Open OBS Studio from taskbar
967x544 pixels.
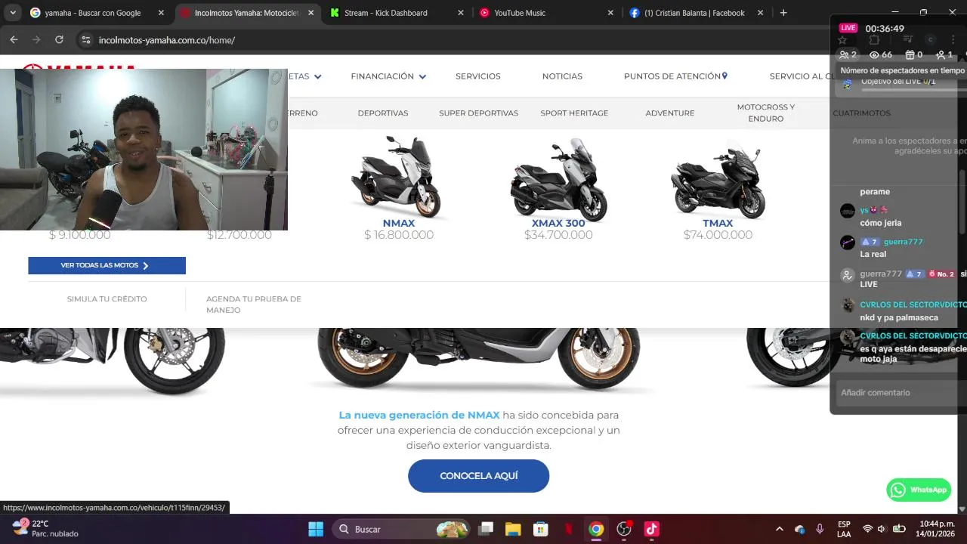click(x=624, y=529)
